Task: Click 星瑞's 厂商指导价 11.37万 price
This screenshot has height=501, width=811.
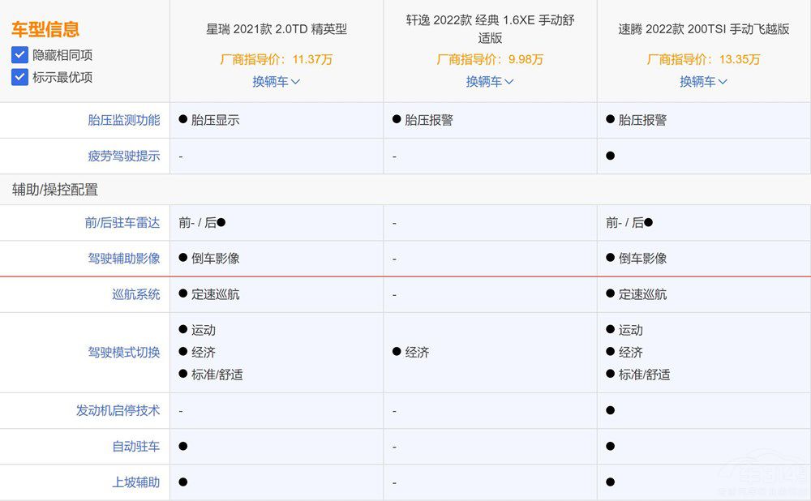Action: [276, 59]
